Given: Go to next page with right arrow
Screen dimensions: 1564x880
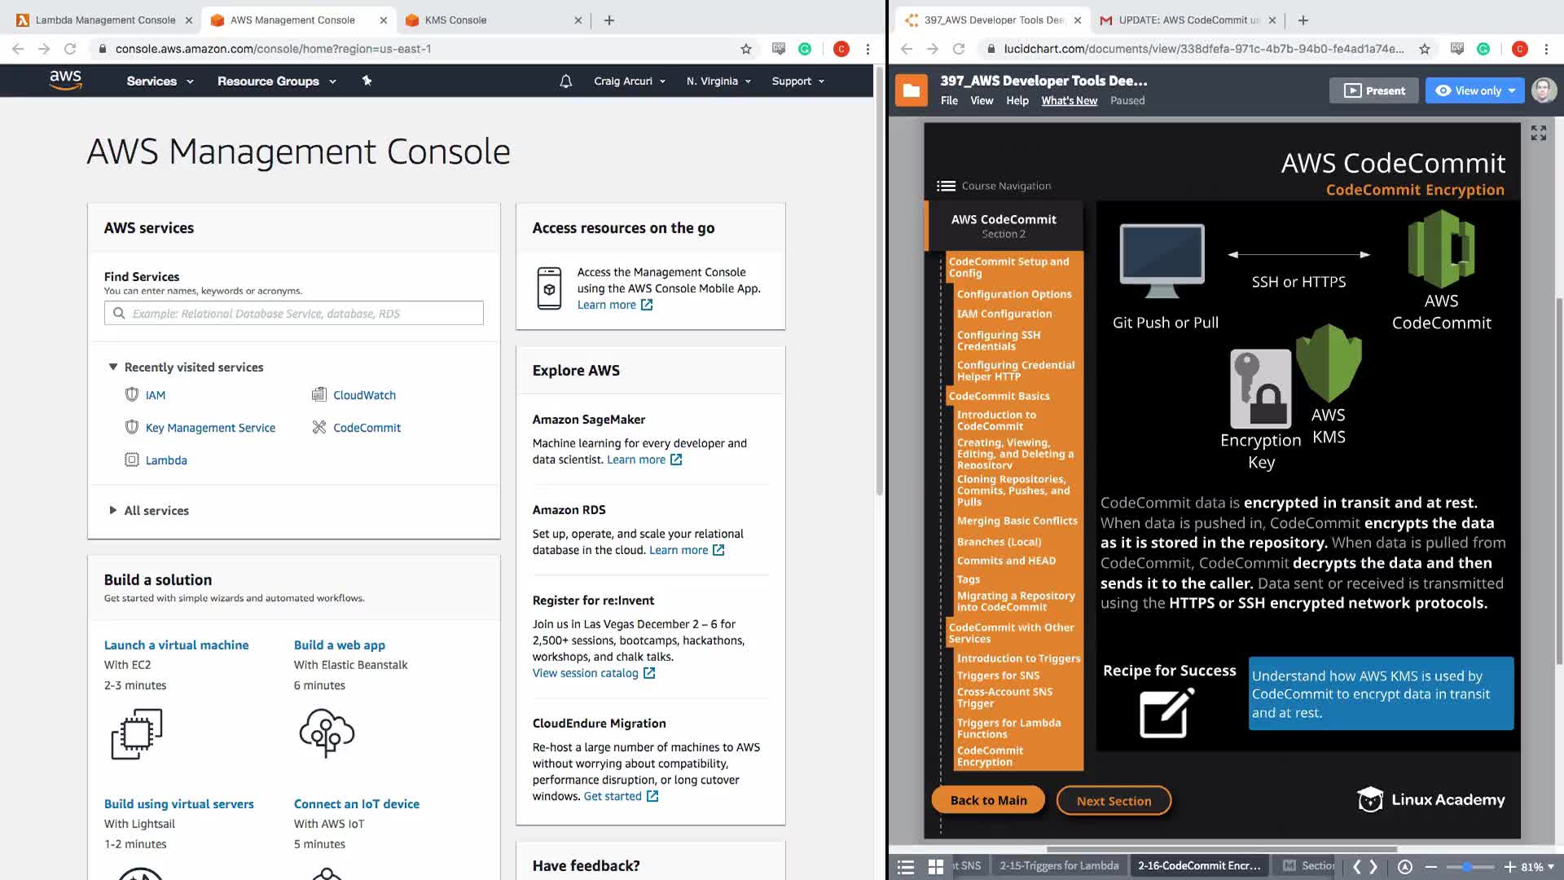Looking at the screenshot, I should 1374,866.
